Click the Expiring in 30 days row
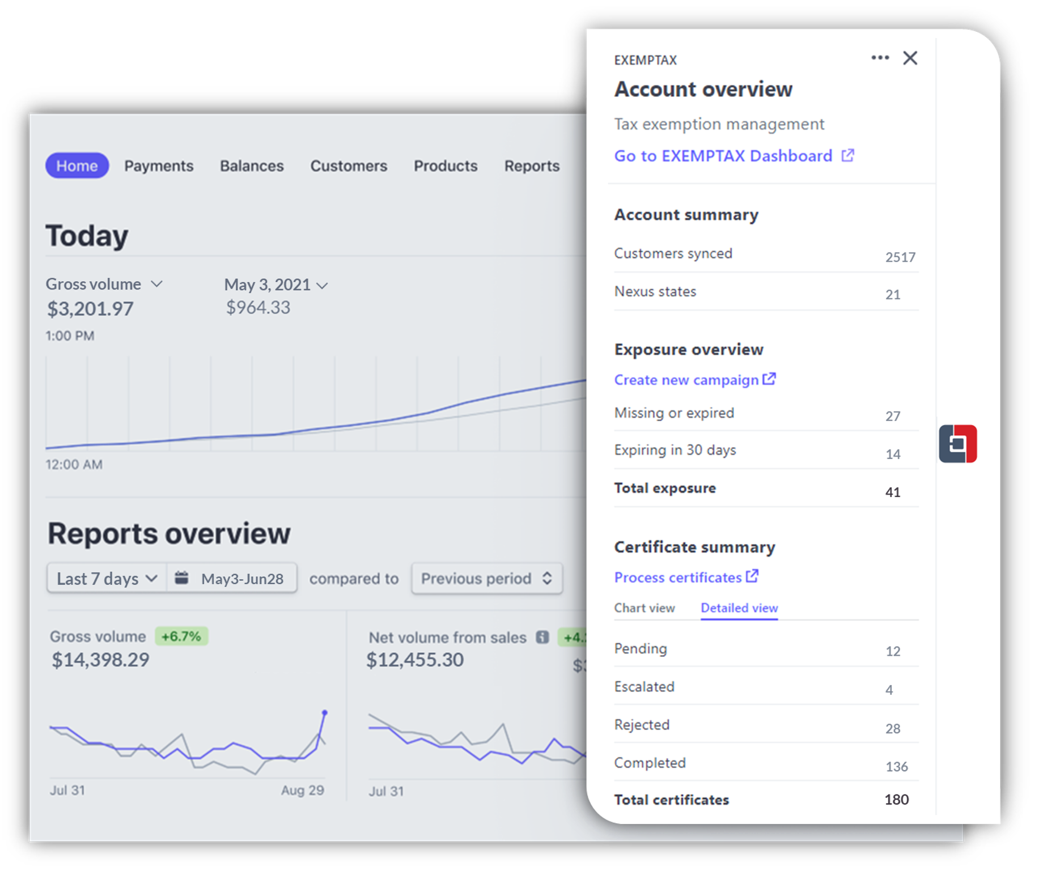 (766, 451)
